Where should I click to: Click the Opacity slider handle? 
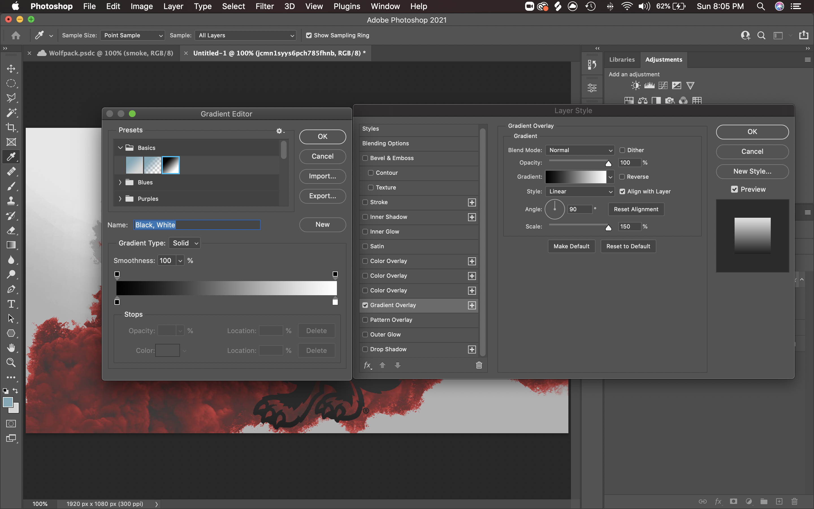coord(608,164)
